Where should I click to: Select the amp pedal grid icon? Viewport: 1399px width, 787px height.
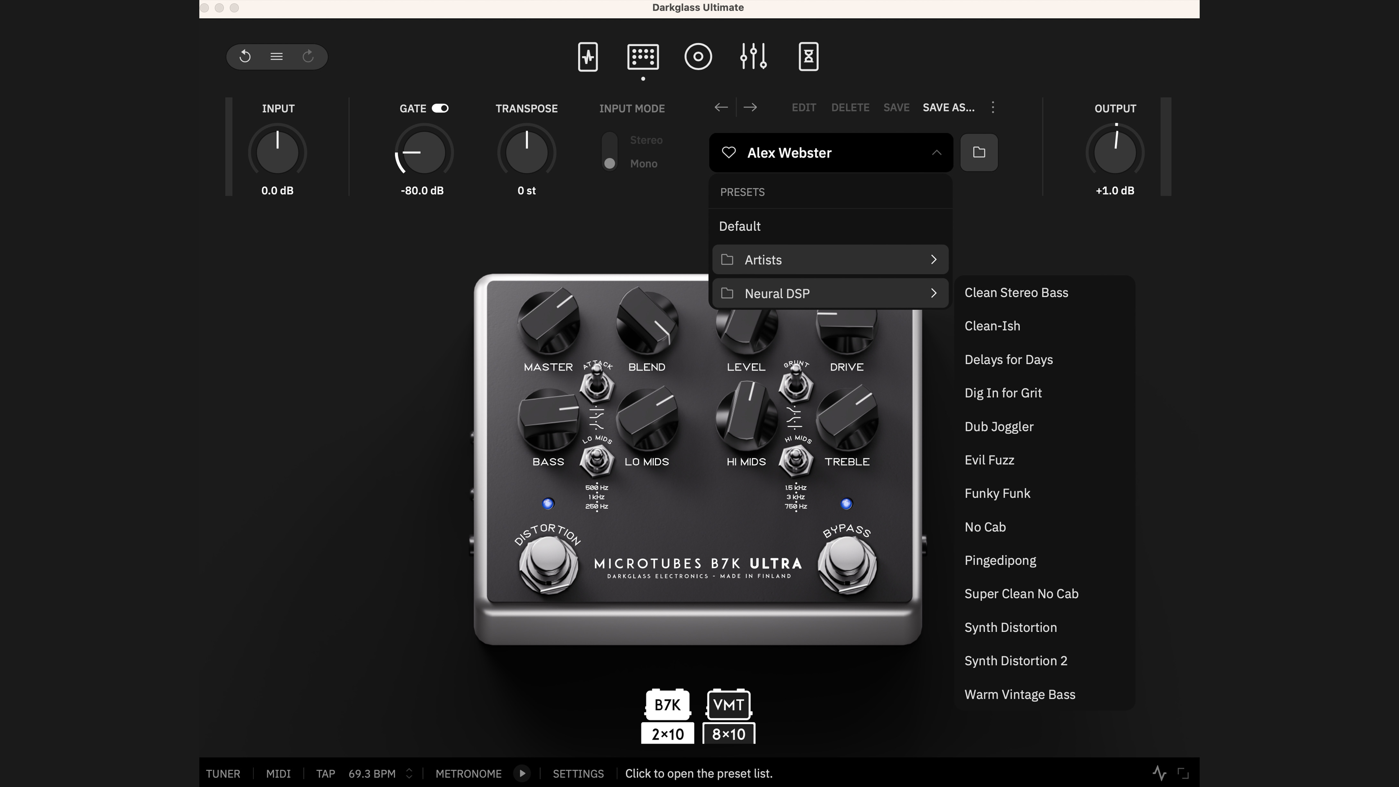pyautogui.click(x=643, y=56)
